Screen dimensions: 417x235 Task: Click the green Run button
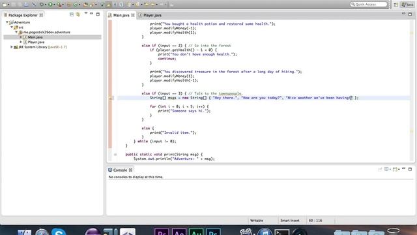50,5
